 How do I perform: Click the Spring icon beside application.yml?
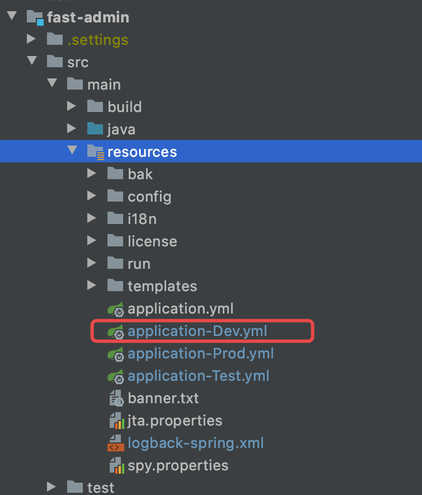[x=116, y=309]
